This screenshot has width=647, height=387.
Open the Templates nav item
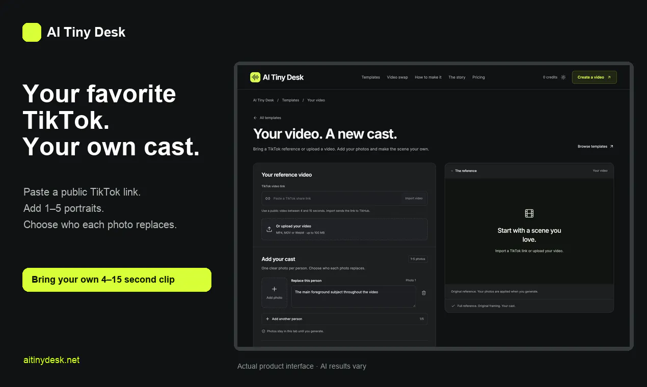[371, 77]
